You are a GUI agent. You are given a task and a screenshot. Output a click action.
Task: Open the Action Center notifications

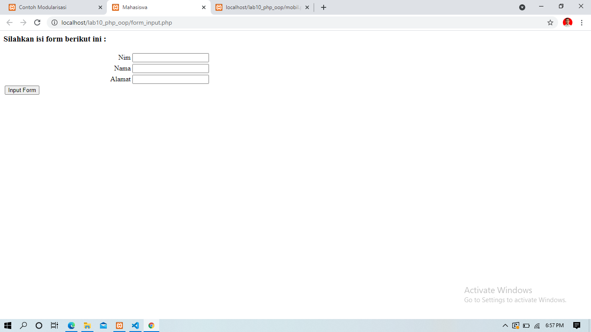[577, 326]
